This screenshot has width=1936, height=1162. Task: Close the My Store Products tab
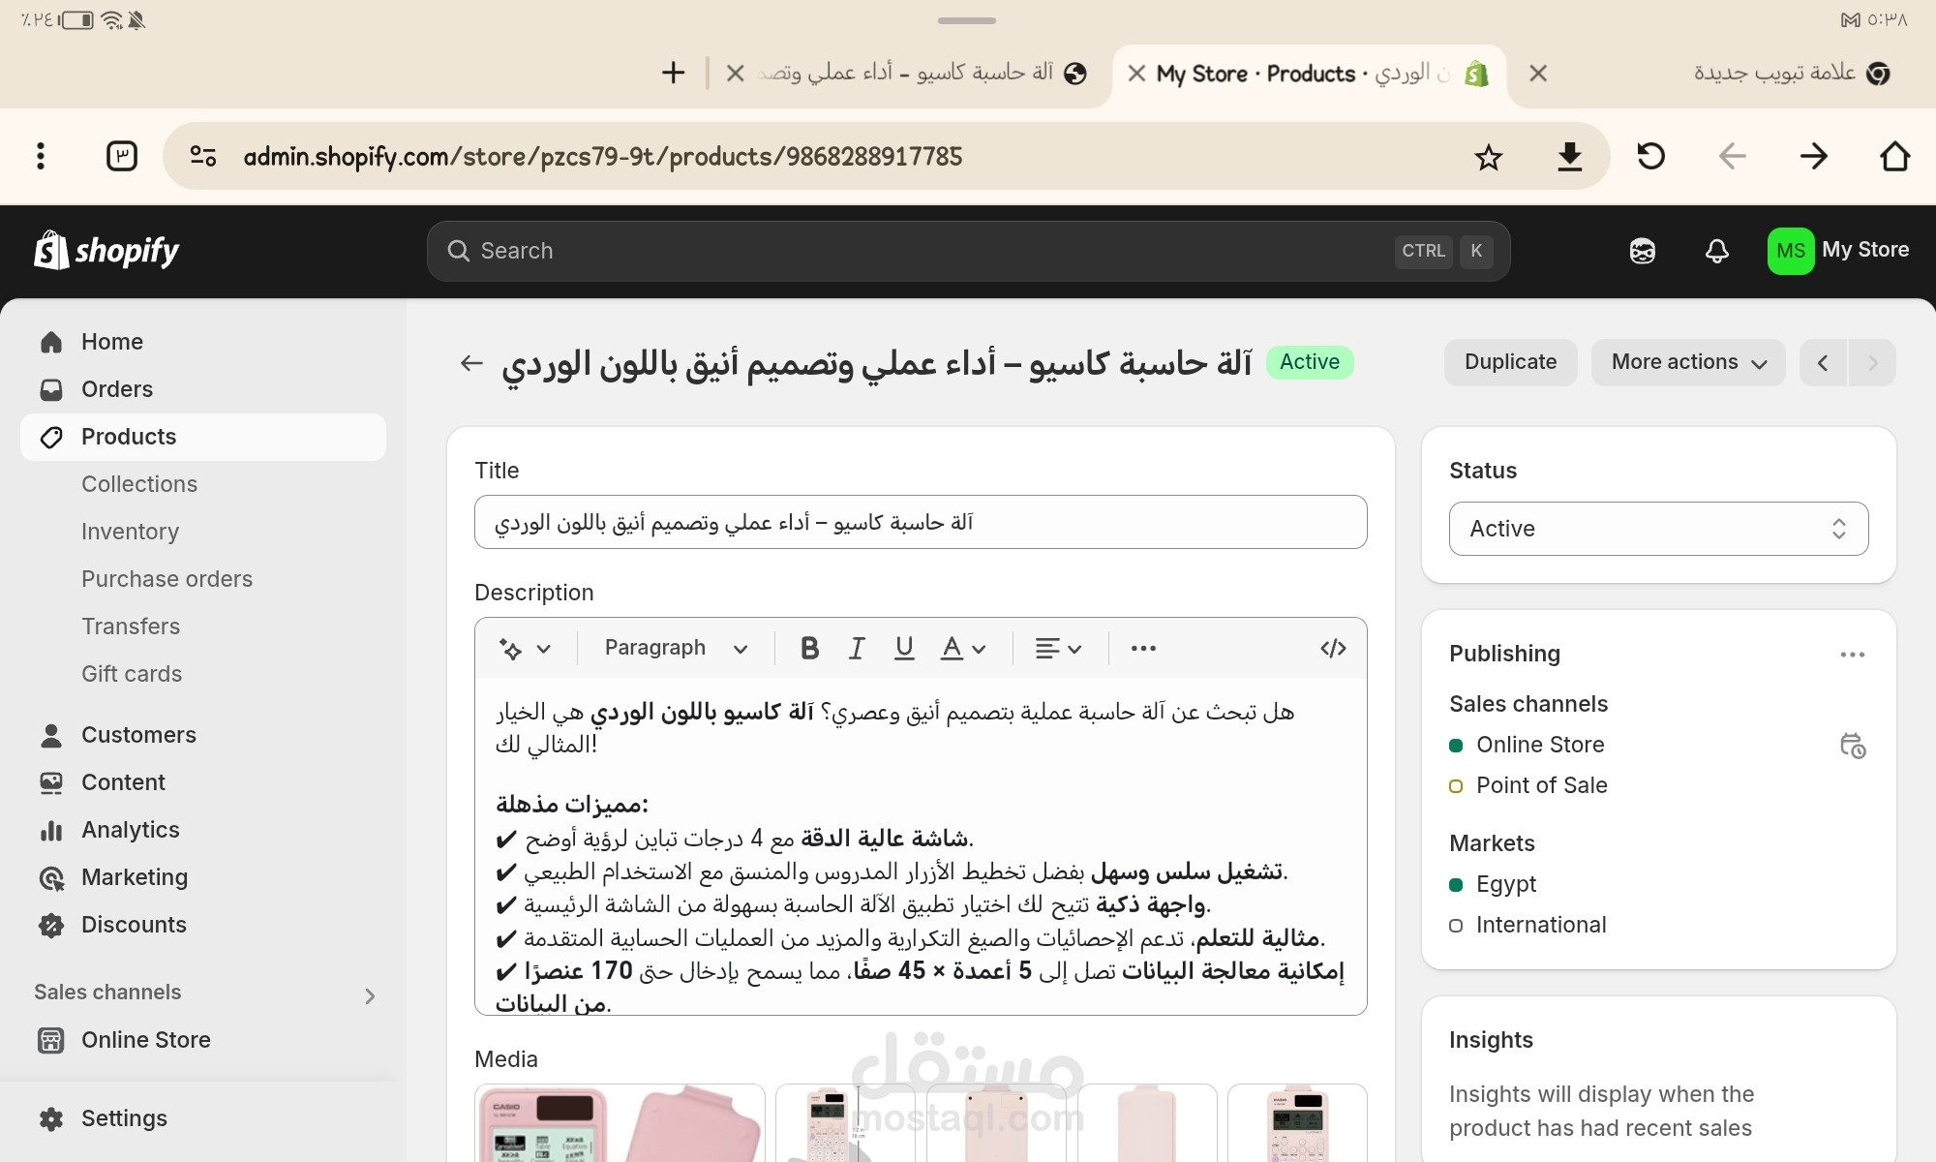click(x=1137, y=74)
